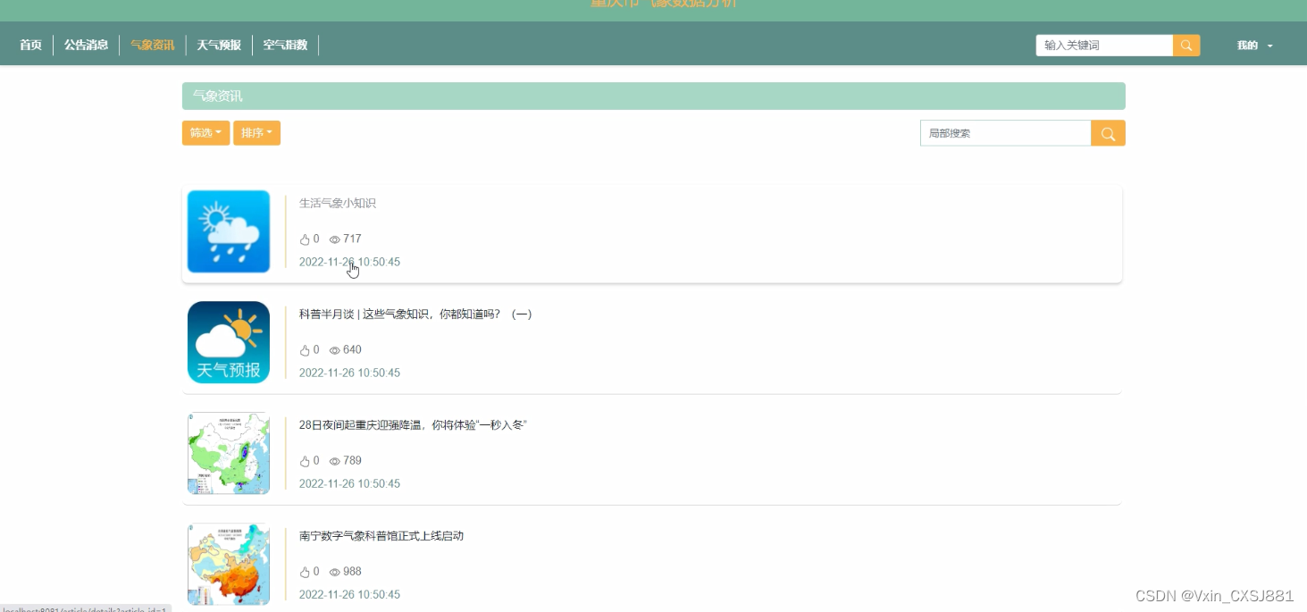Viewport: 1307px width, 612px height.
Task: Open 天气预报 in the navigation bar
Action: (x=219, y=45)
